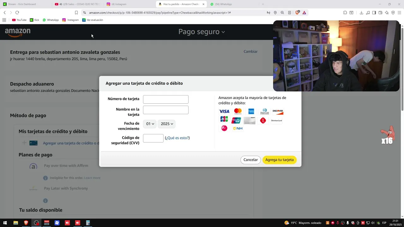The width and height of the screenshot is (404, 227).
Task: Reload the Amazon checkout page
Action: click(x=17, y=13)
